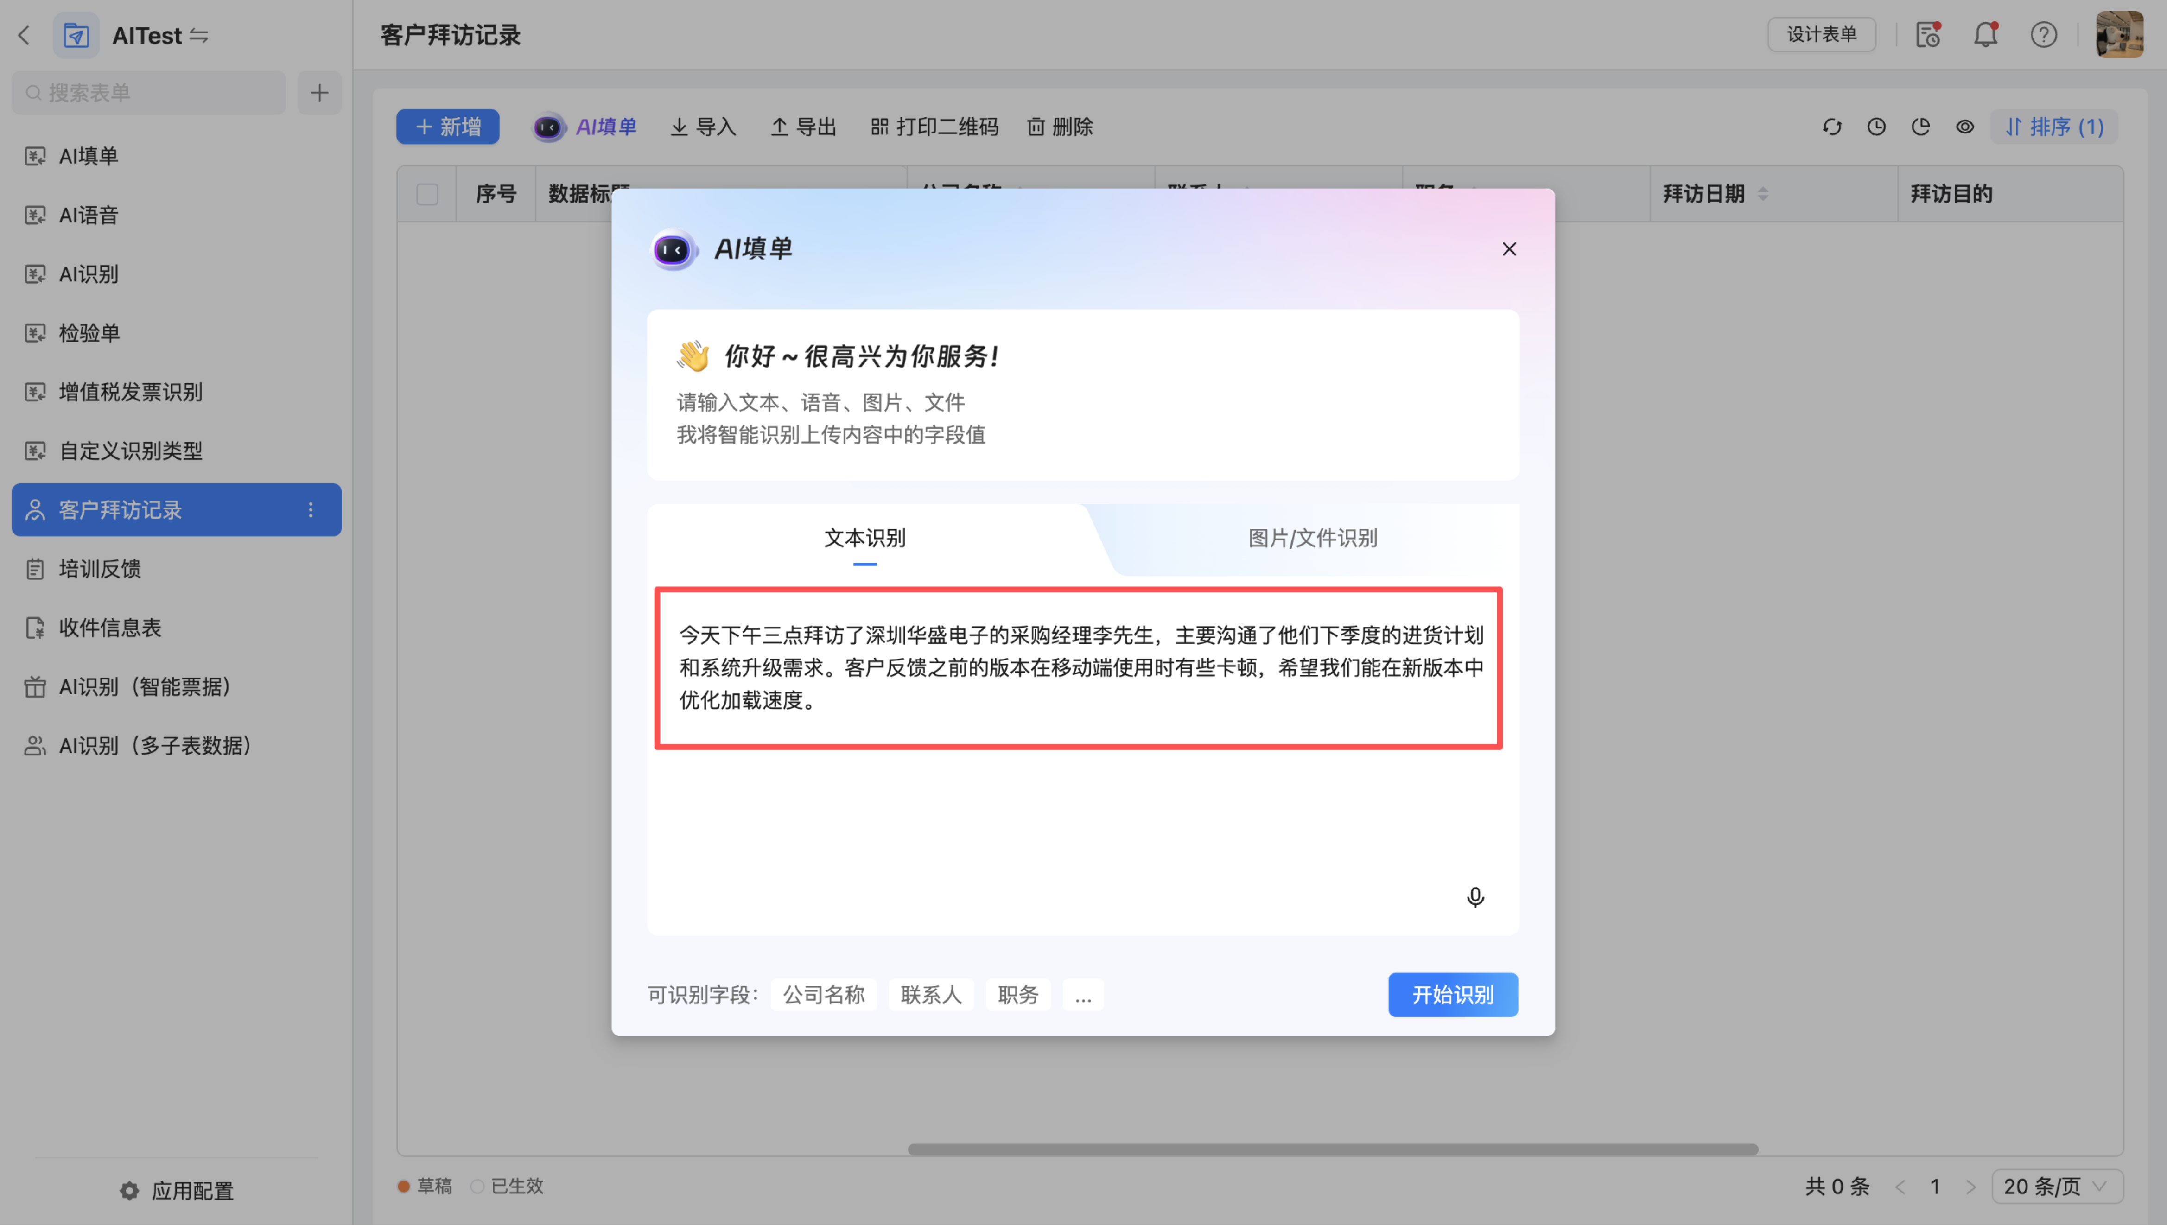Screen dimensions: 2167x1225
Task: Open the three-dot menu on 客户拜访记录
Action: click(x=311, y=510)
